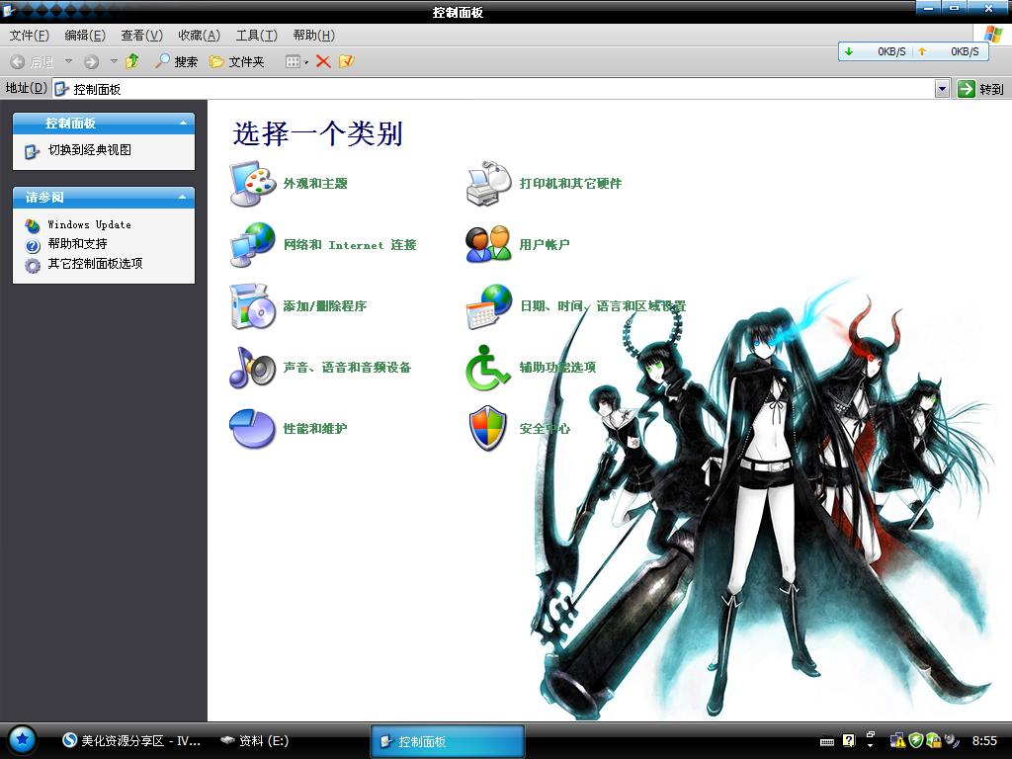Viewport: 1012px width, 759px height.
Task: Click the question mark language bar help icon
Action: [849, 740]
